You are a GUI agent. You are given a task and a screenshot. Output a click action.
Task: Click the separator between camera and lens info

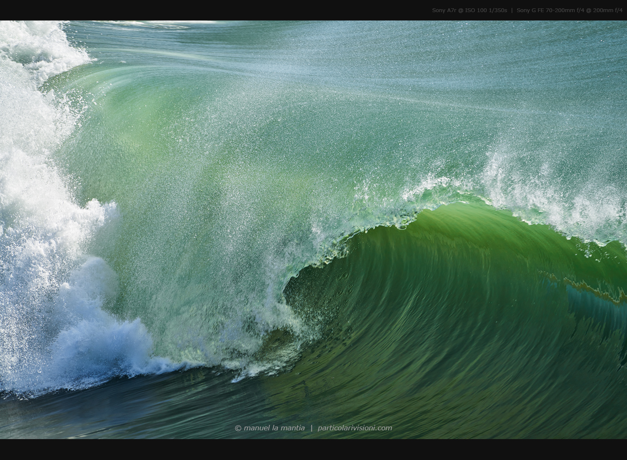coord(512,9)
